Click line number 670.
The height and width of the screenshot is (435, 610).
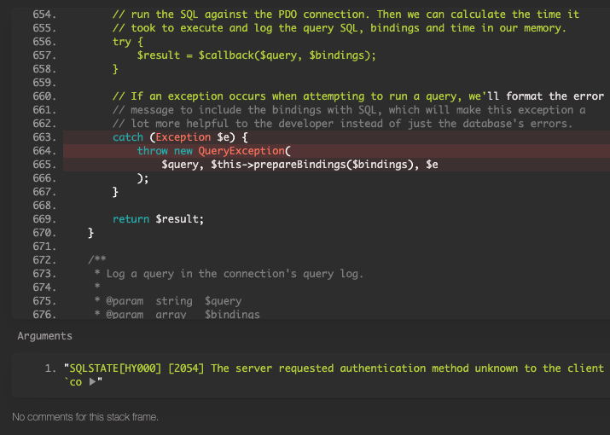pyautogui.click(x=44, y=233)
